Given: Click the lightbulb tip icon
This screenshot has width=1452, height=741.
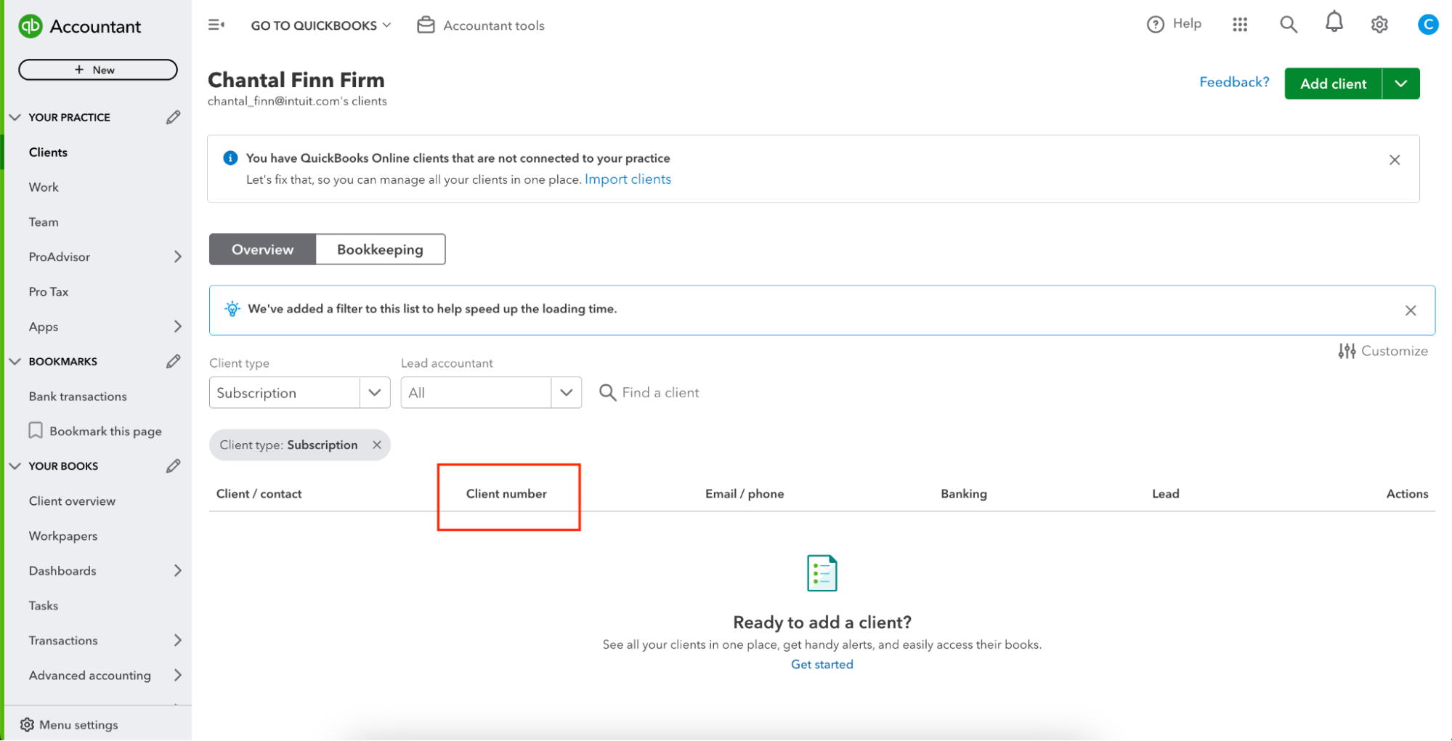Looking at the screenshot, I should (232, 309).
